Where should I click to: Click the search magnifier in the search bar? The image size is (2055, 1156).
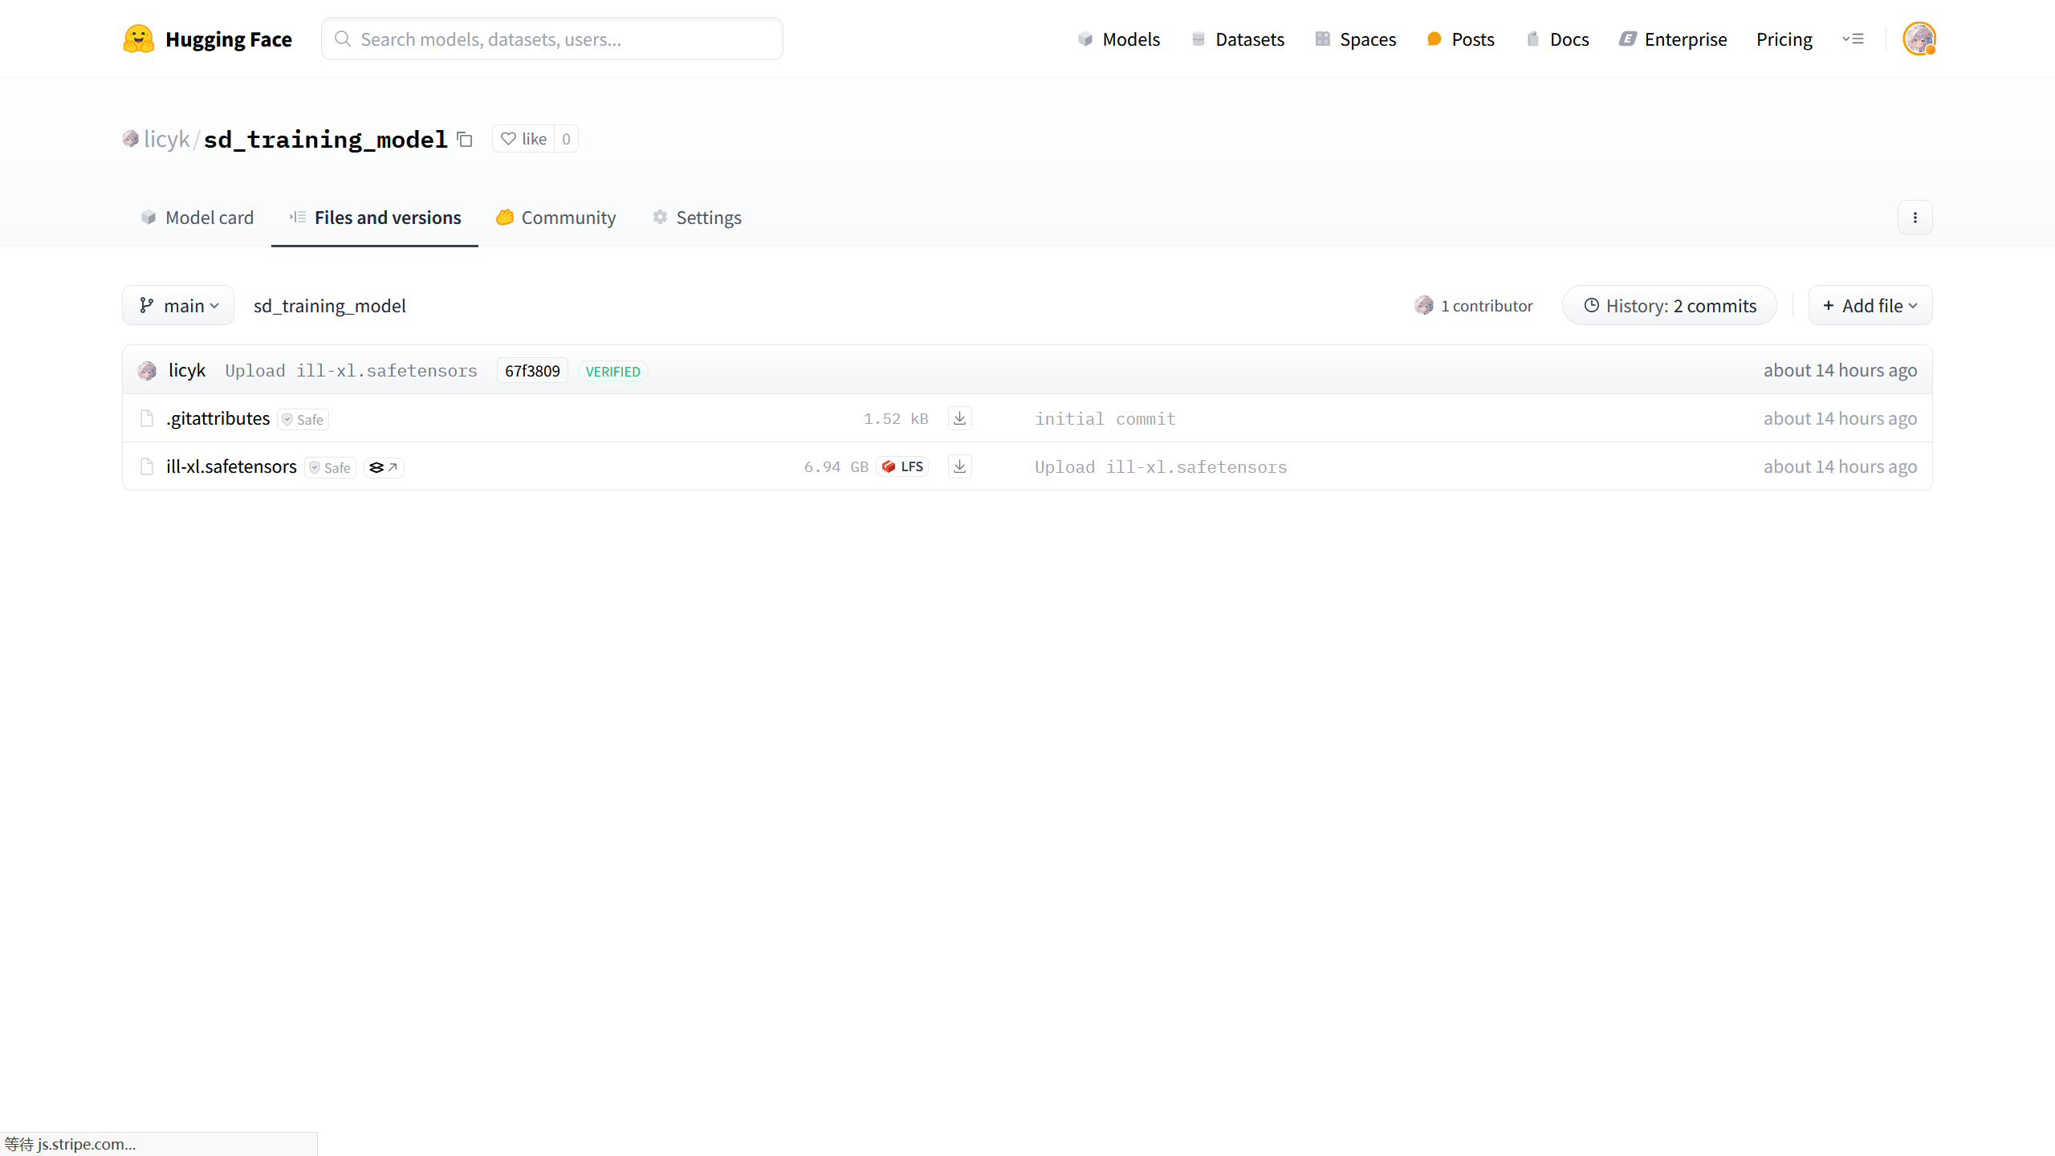[x=343, y=39]
